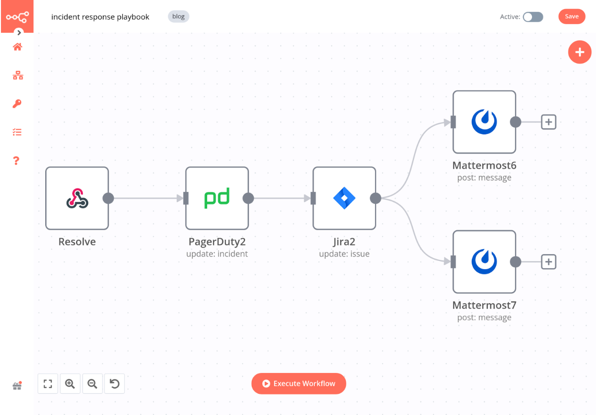Click the Mattermost7 node icon

pyautogui.click(x=484, y=261)
